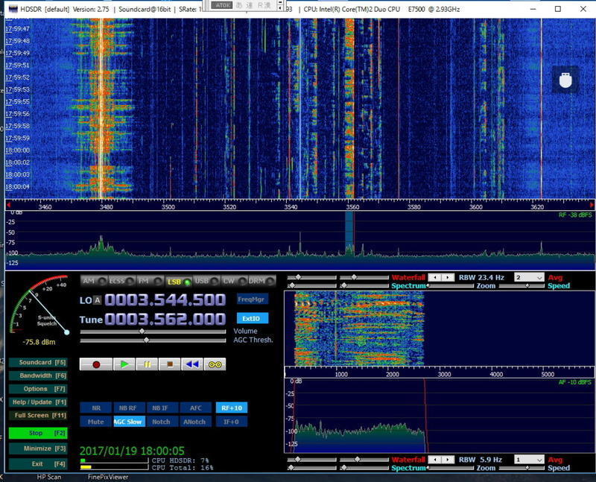Screen dimensions: 596x482
Task: Open the AF Avg dropdown showing 1
Action: coord(529,460)
